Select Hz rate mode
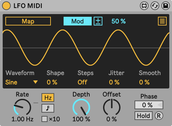Image resolution: width=172 pixels, height=126 pixels. [x=48, y=98]
